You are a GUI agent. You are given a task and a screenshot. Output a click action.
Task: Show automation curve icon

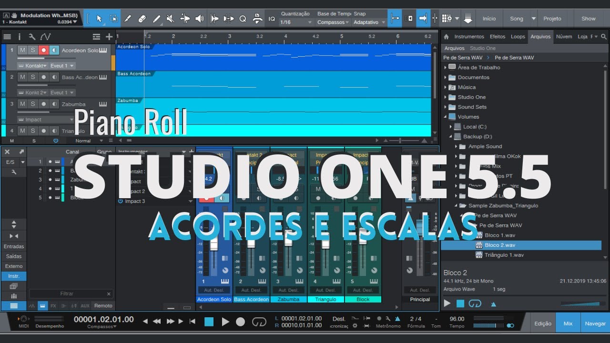point(45,37)
